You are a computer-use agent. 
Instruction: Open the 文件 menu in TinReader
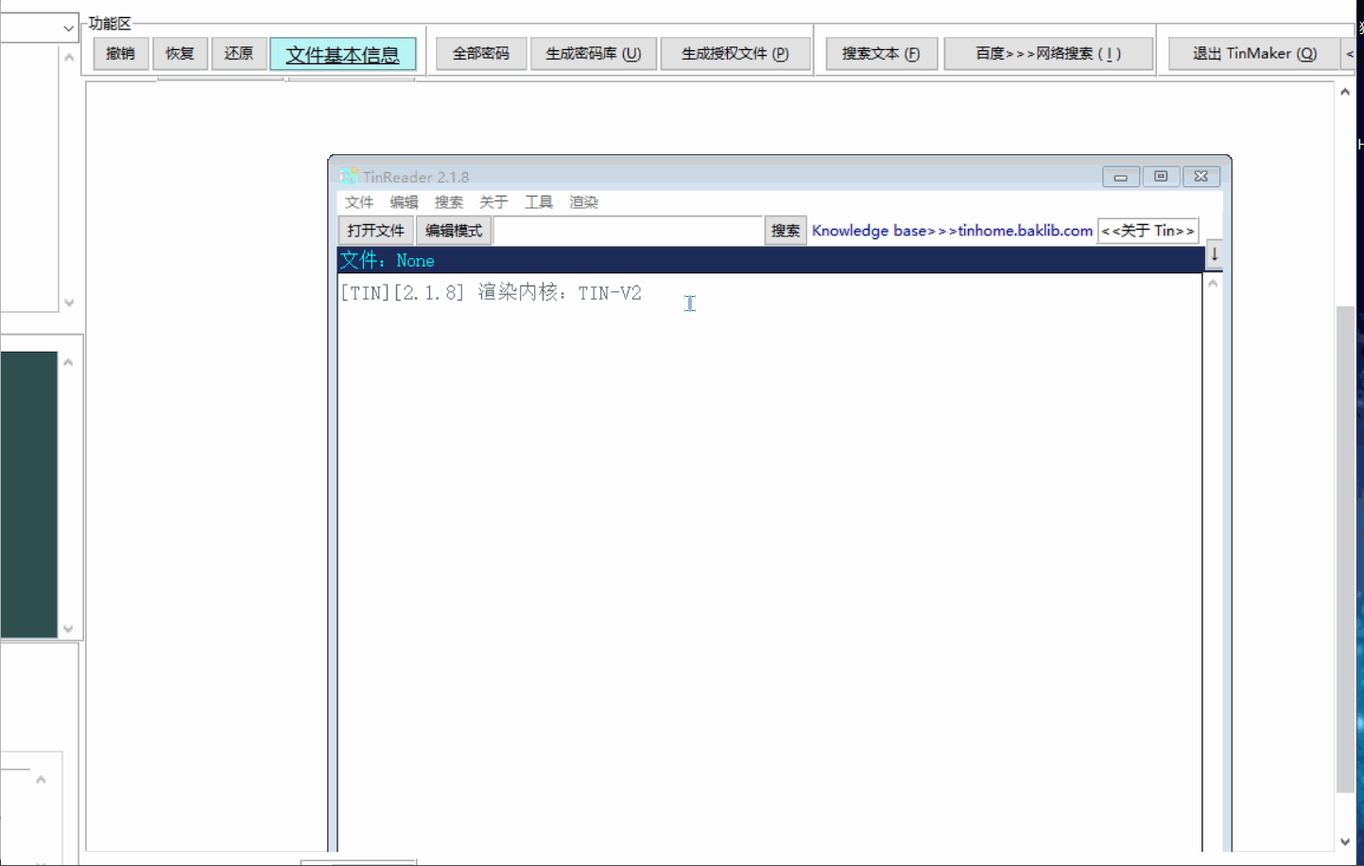pyautogui.click(x=359, y=201)
